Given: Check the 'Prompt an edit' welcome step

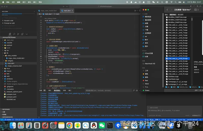Looking at the screenshot, I should click(9, 23).
